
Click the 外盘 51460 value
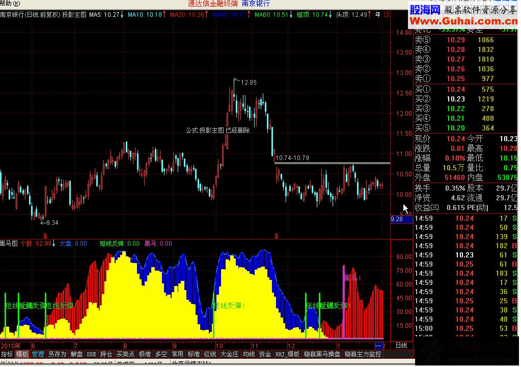pos(455,177)
